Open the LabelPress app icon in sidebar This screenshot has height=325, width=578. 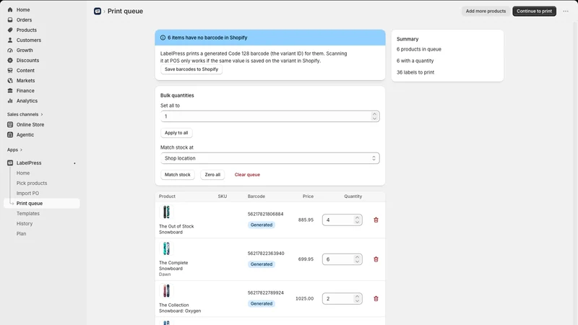click(10, 163)
